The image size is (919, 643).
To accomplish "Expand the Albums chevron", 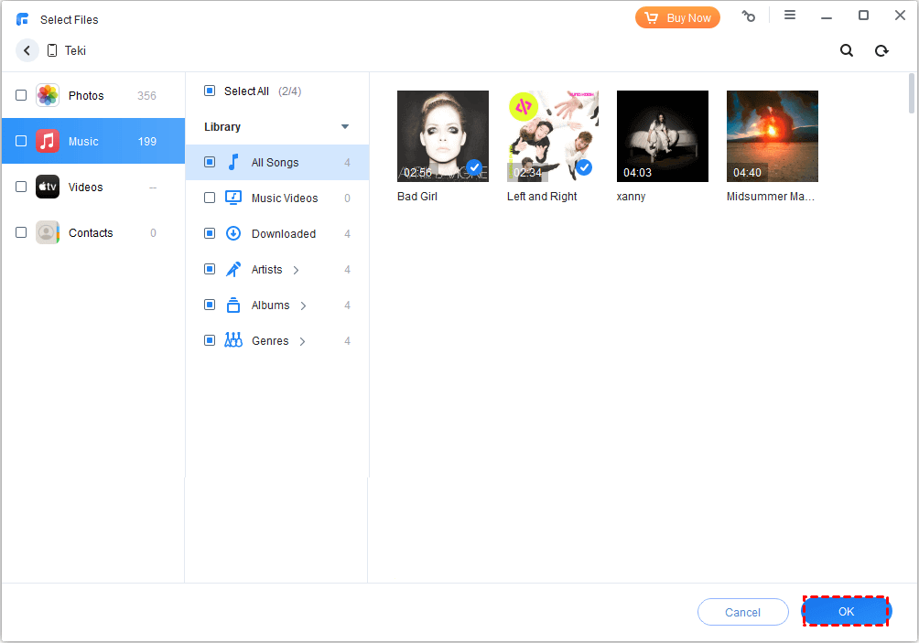I will pos(303,305).
